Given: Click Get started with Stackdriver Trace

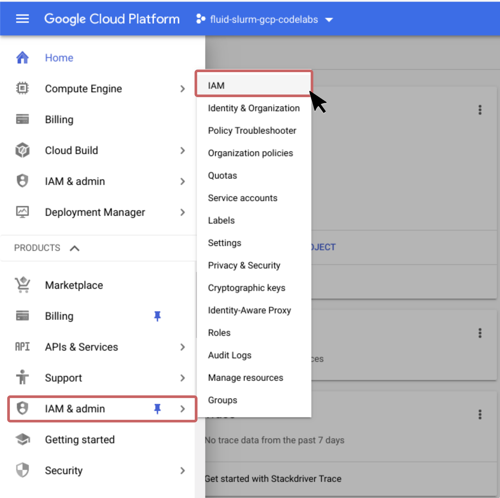Looking at the screenshot, I should point(273,479).
